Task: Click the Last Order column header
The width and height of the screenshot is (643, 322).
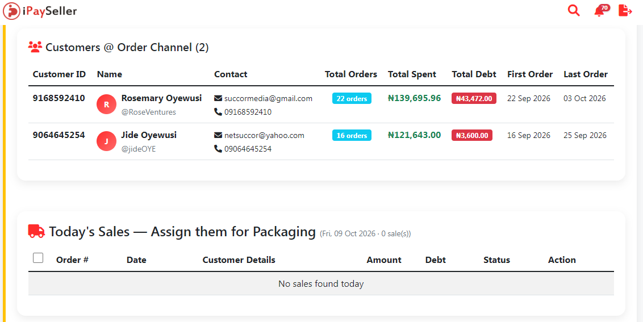Action: (x=586, y=74)
